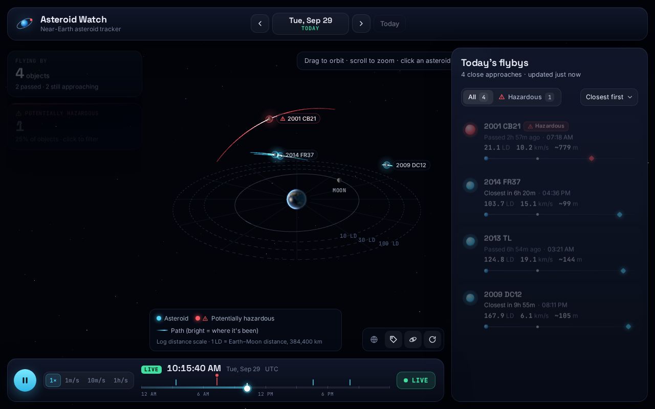Open the Flying By objects stat card
This screenshot has width=655, height=409.
click(75, 74)
